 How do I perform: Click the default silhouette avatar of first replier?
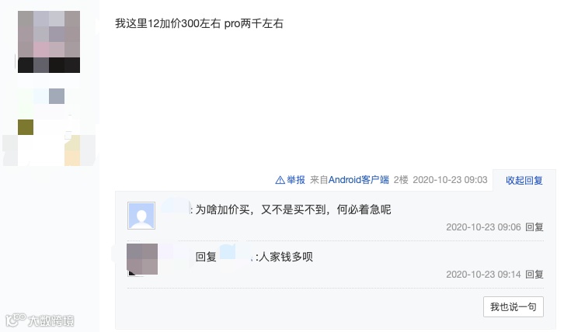point(141,216)
